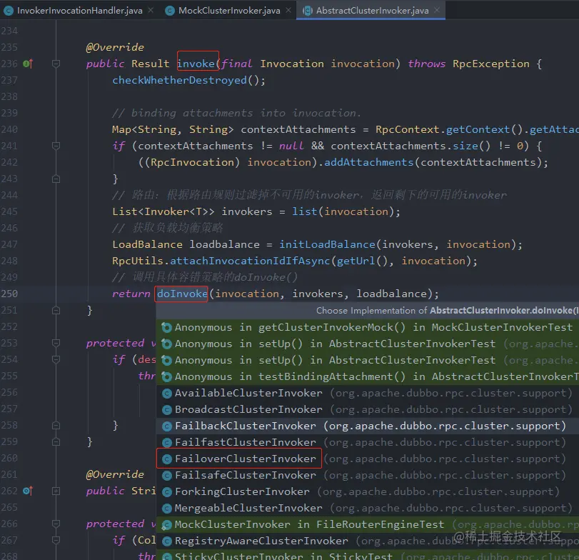Click the fold end marker on line 243
The width and height of the screenshot is (579, 560).
56,179
